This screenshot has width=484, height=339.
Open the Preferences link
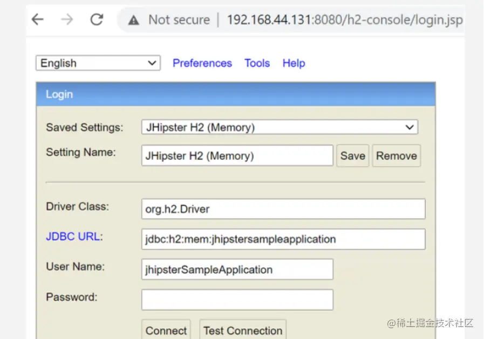click(x=202, y=63)
